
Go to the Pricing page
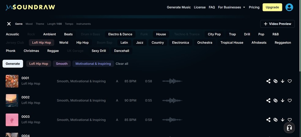coord(254,7)
